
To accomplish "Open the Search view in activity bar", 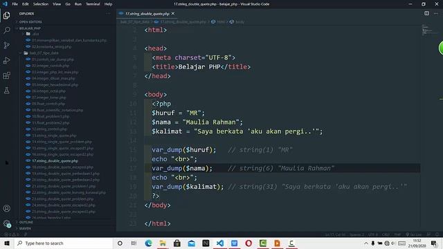I will point(6,30).
